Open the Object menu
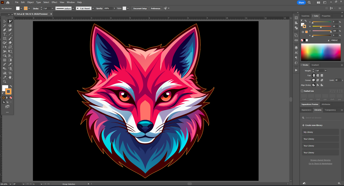The height and width of the screenshot is (186, 344). pyautogui.click(x=30, y=2)
